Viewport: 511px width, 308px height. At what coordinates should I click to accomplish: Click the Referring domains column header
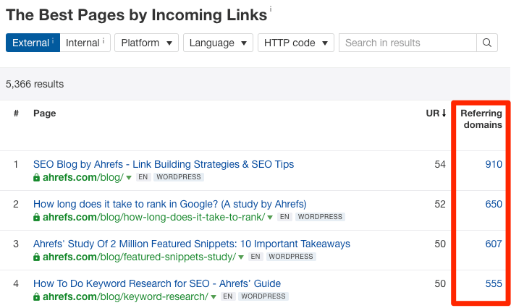click(x=481, y=119)
